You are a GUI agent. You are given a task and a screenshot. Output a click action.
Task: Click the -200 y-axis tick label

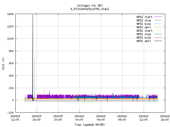(x=10, y=113)
